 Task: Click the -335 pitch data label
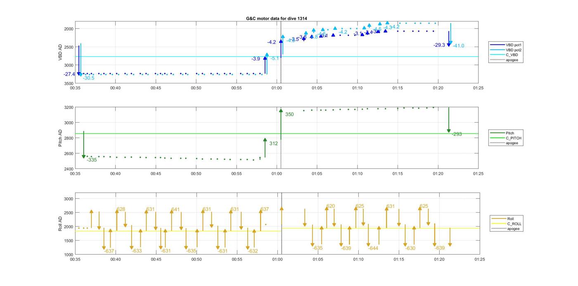coord(92,160)
